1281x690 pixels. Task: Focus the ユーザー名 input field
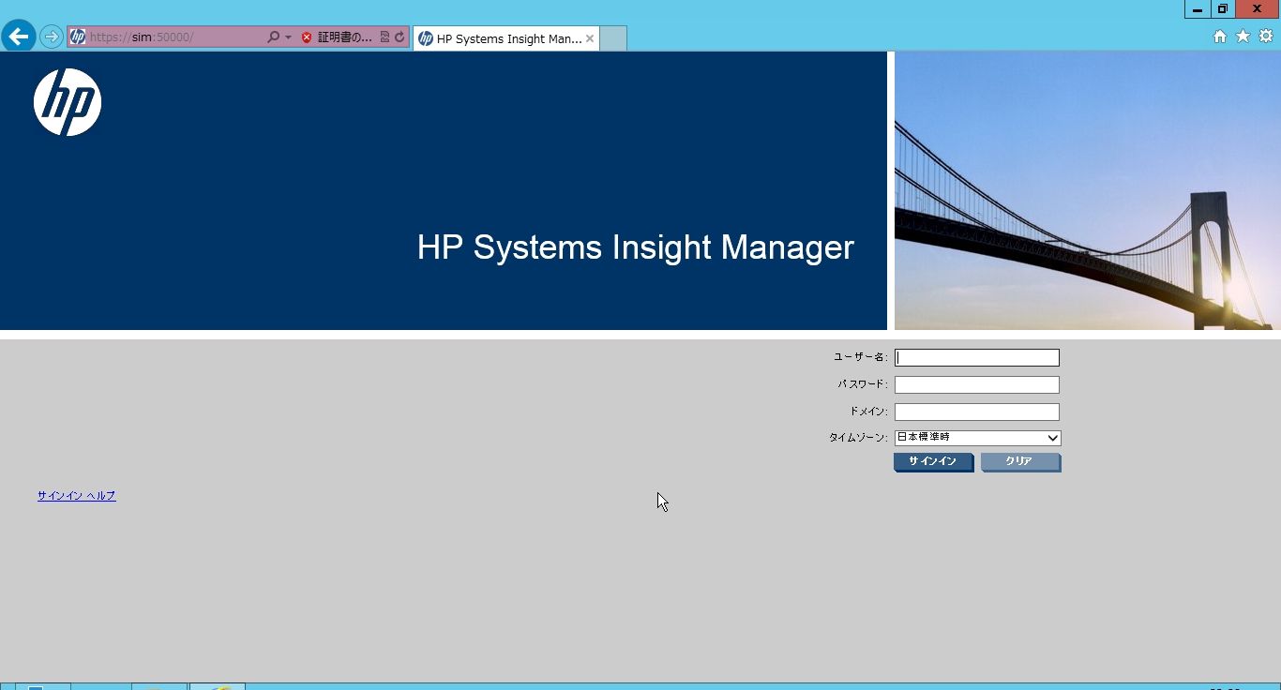click(x=977, y=358)
